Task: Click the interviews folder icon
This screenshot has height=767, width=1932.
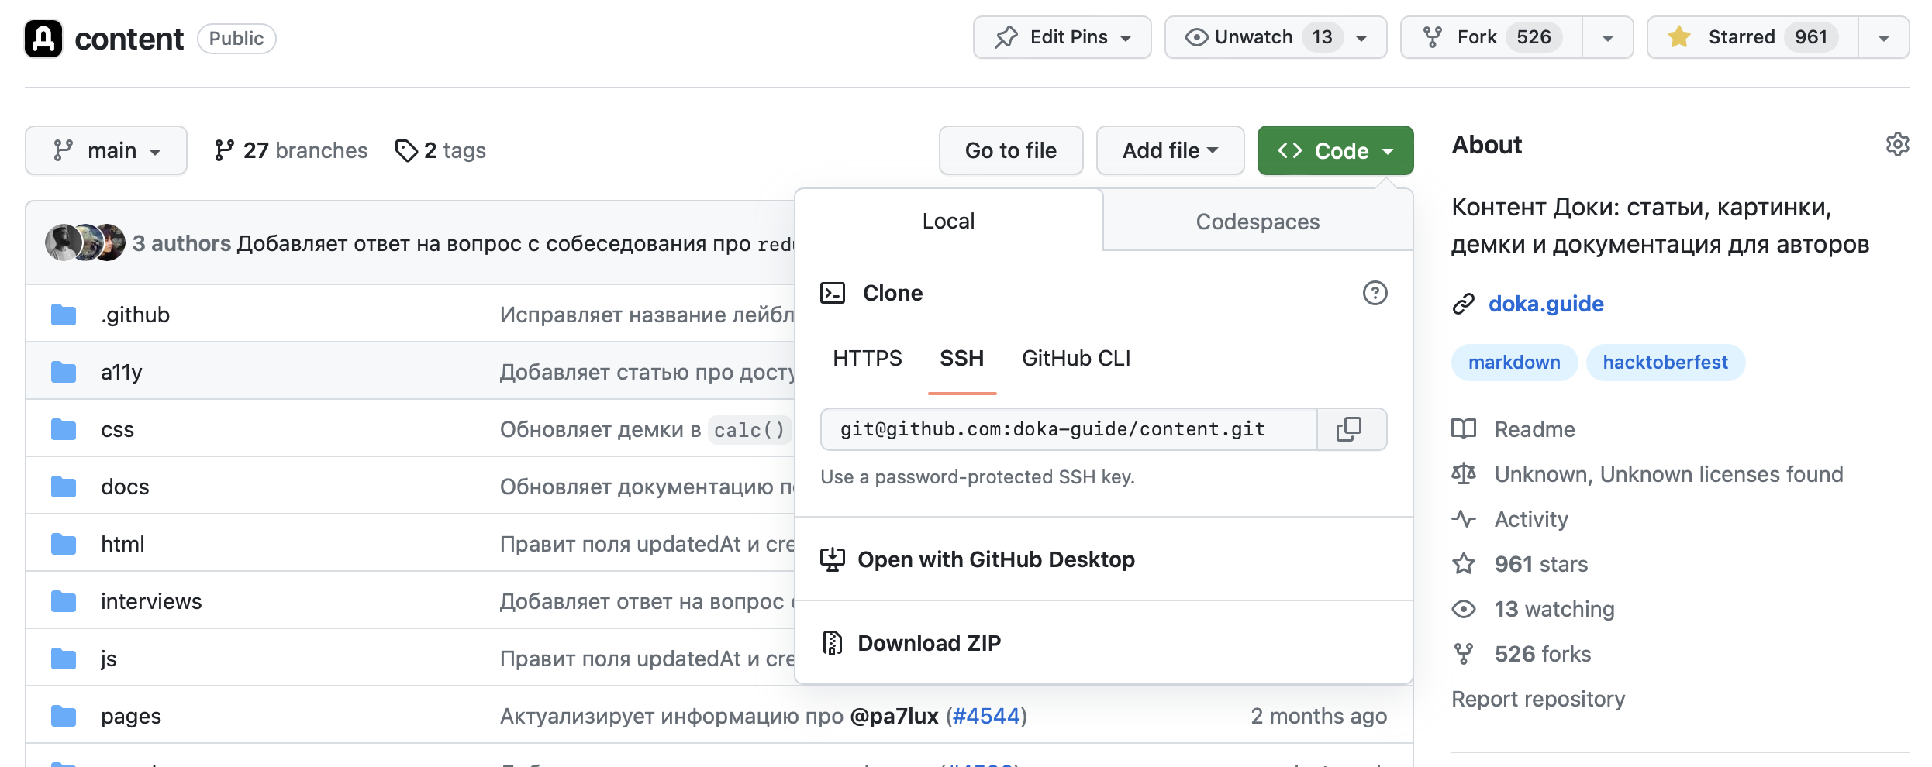Action: click(64, 601)
